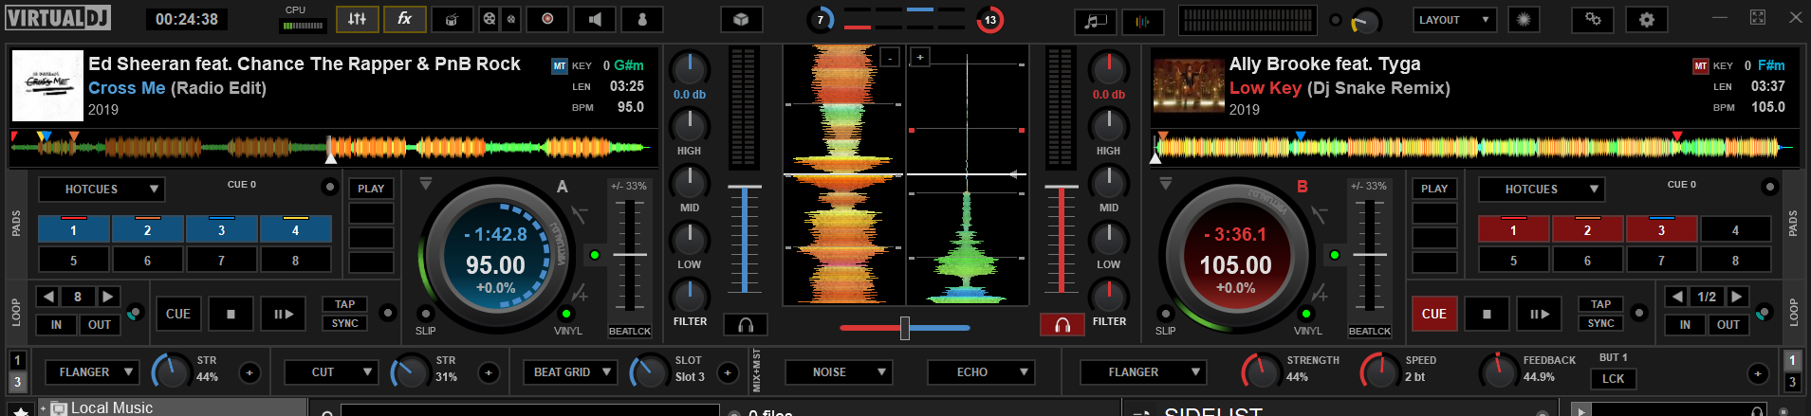Click the microphone person icon
Viewport: 1811px width, 416px height.
click(642, 19)
